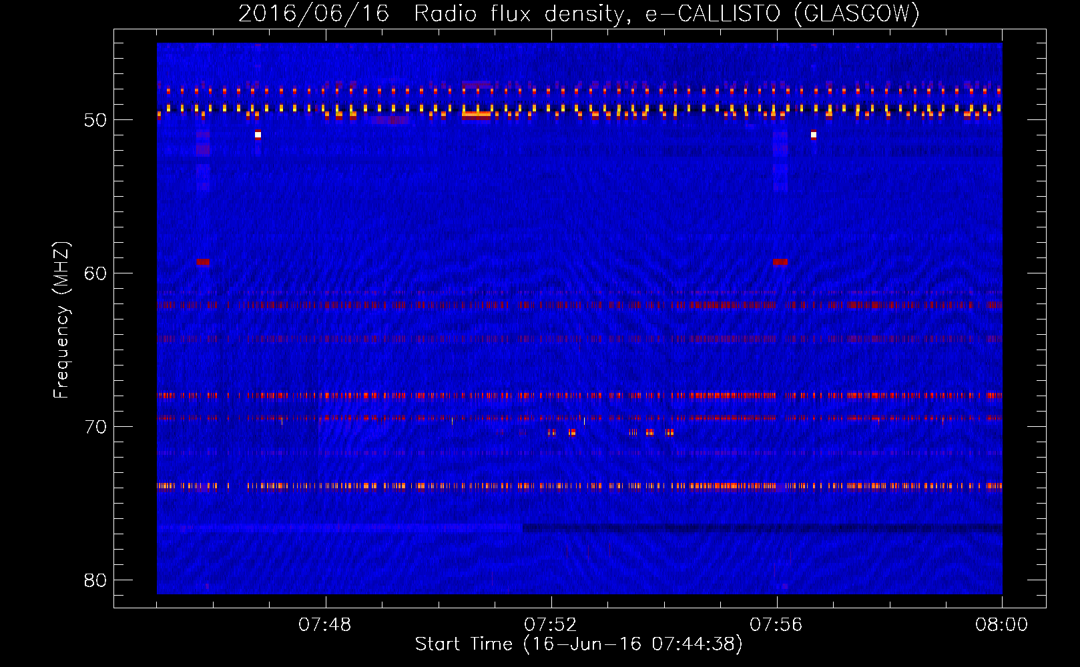Click the 80 frequency tick label
This screenshot has width=1080, height=667.
[x=95, y=580]
